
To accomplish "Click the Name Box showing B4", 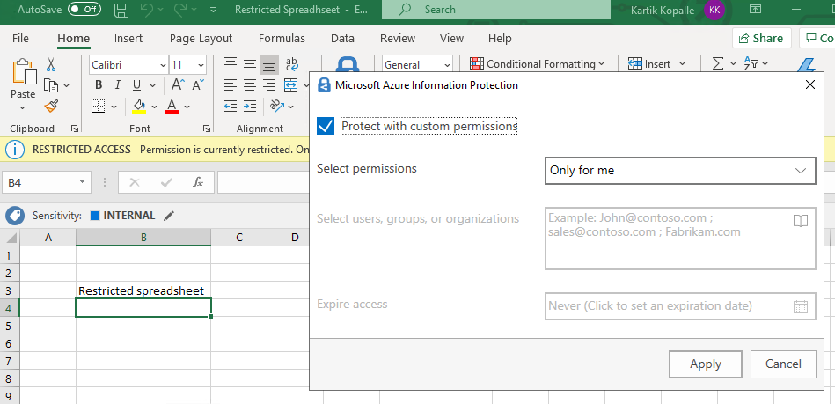I will coord(46,182).
